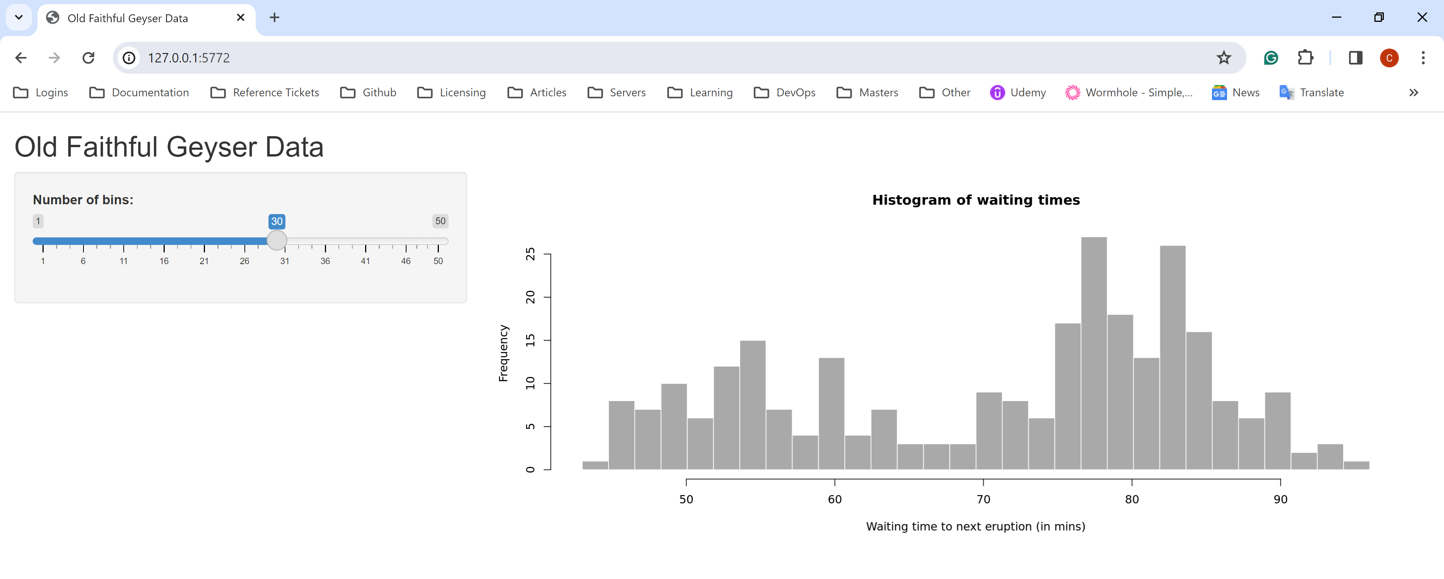View site information icon in address bar
This screenshot has height=579, width=1444.
(x=129, y=58)
